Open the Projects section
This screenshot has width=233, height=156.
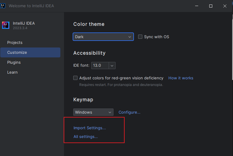[x=15, y=43]
